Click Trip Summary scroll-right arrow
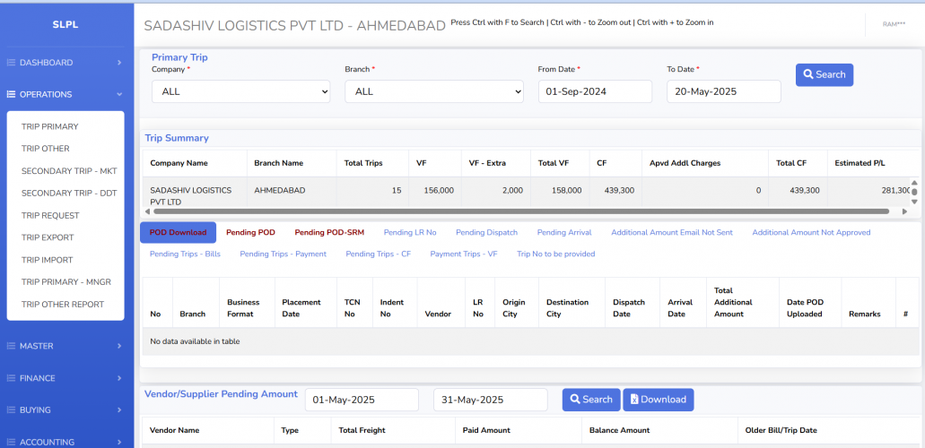This screenshot has width=925, height=448. [x=904, y=211]
